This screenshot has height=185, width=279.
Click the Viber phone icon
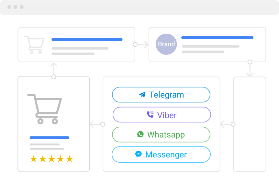tap(150, 114)
